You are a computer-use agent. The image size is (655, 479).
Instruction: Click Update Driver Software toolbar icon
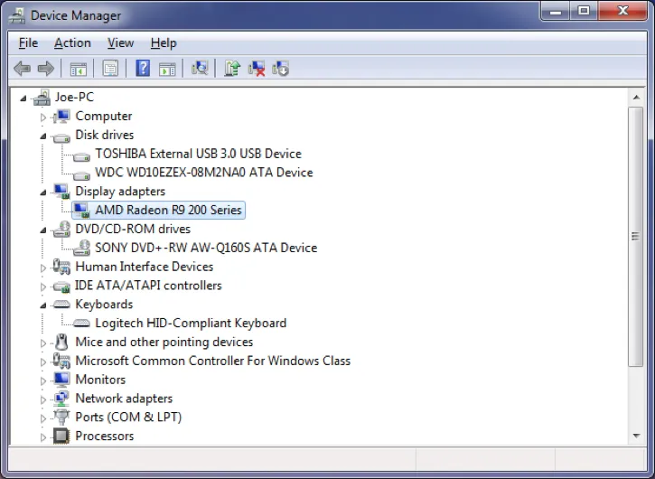[x=232, y=69]
